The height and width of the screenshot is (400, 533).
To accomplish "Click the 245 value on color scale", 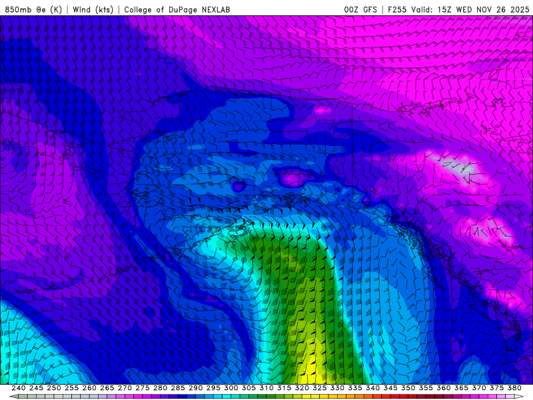I will (36, 388).
